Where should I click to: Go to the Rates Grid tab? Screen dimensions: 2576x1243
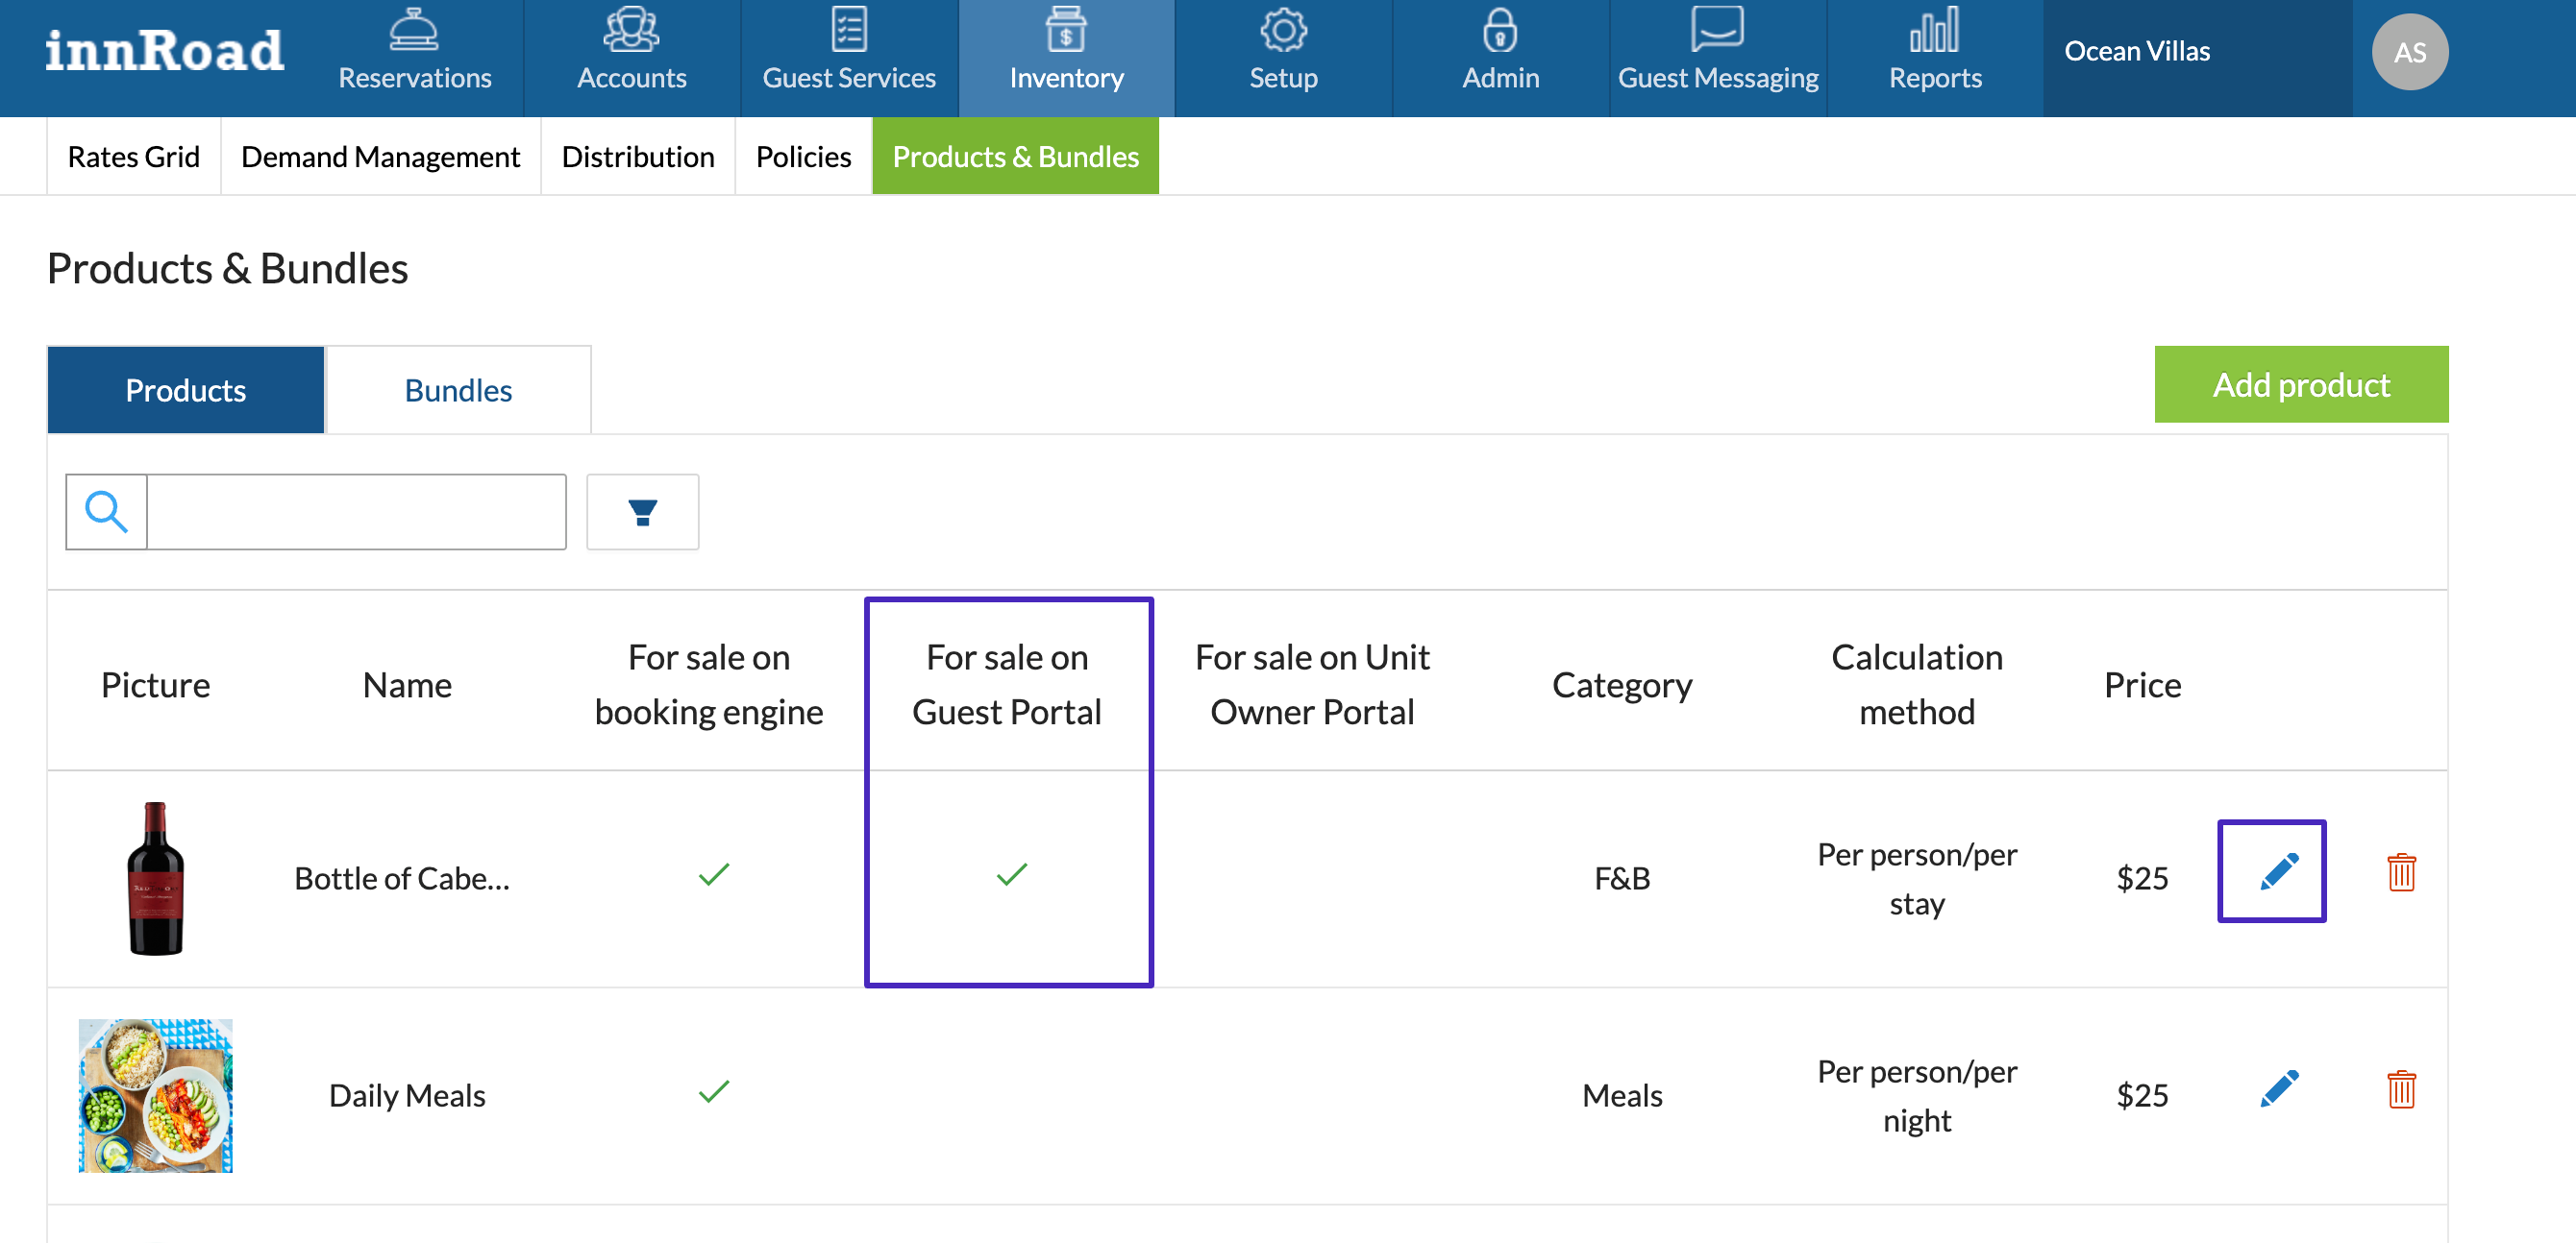[133, 157]
